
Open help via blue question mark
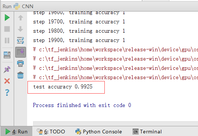pyautogui.click(x=7, y=93)
